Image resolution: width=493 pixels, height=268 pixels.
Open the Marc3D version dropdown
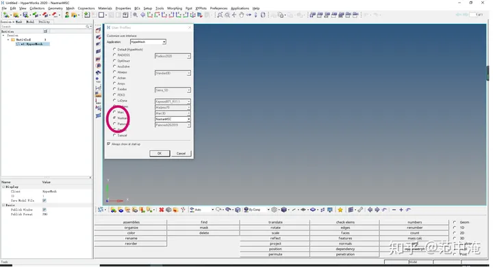[x=173, y=113]
